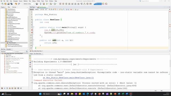Viewport: 171px width, 96px height.
Task: Click the Build Project hammer icon
Action: (40, 4)
